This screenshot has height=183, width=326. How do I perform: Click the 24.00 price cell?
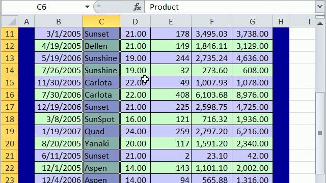135,131
